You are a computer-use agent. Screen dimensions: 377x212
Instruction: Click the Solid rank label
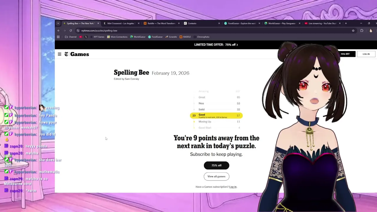point(201,110)
